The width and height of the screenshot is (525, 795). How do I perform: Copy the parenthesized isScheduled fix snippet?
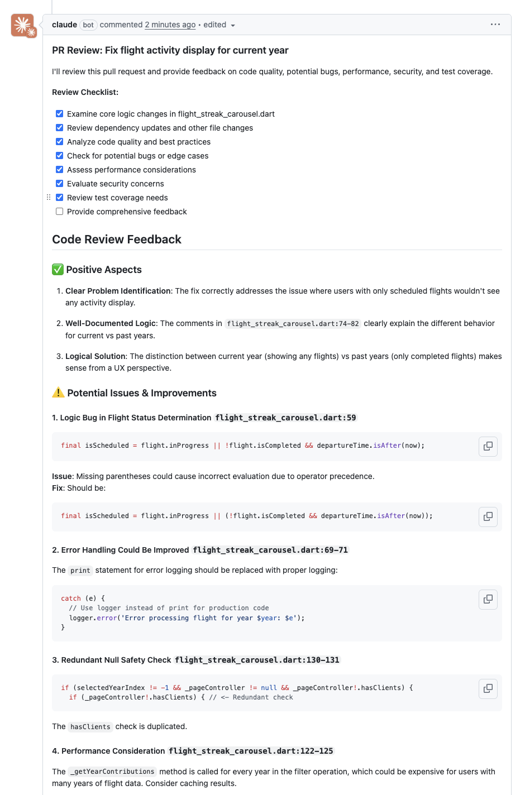(488, 516)
